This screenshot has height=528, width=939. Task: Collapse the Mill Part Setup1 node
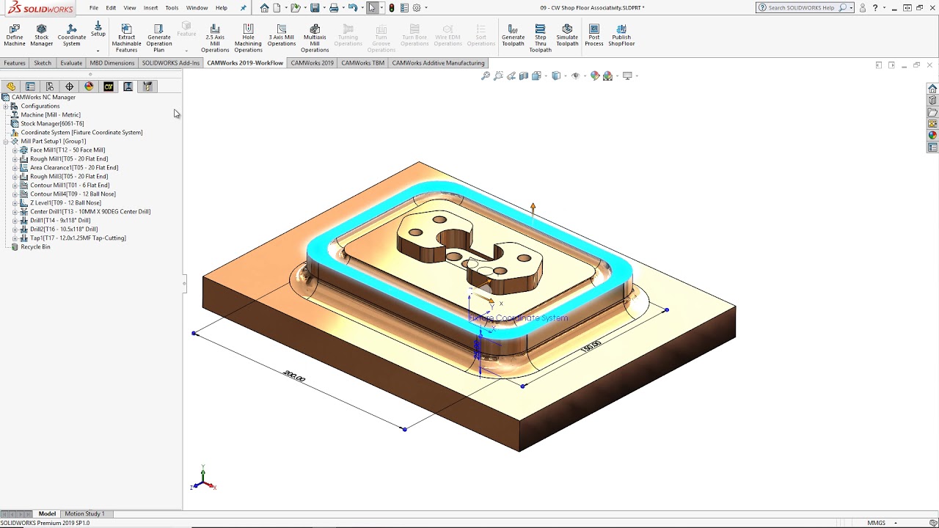[5, 142]
